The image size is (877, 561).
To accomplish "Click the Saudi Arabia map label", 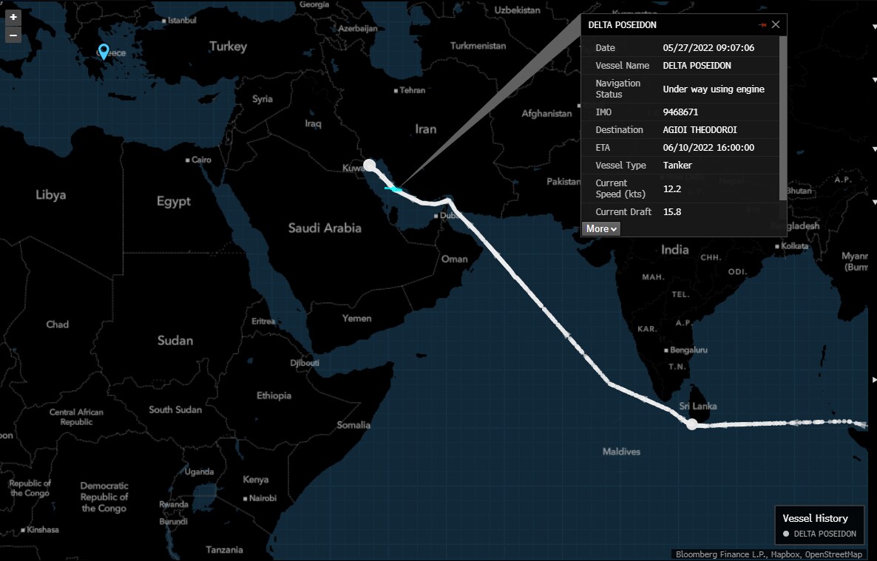I will coord(325,228).
